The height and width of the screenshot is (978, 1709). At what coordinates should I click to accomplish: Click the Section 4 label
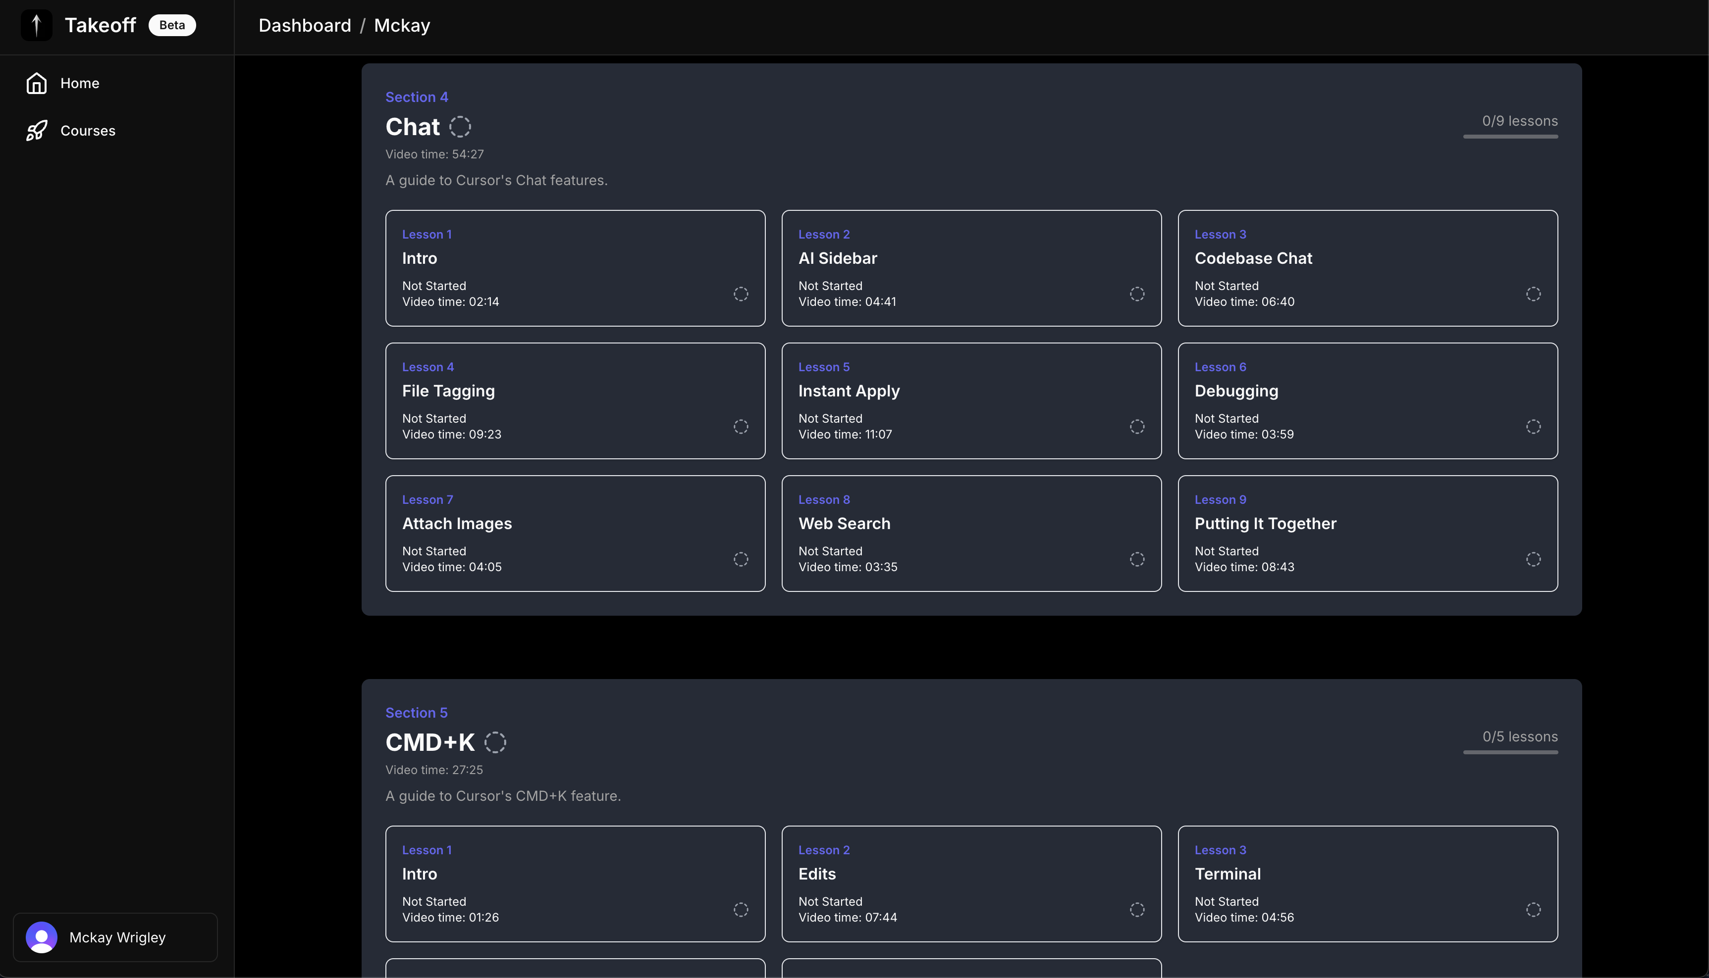417,98
